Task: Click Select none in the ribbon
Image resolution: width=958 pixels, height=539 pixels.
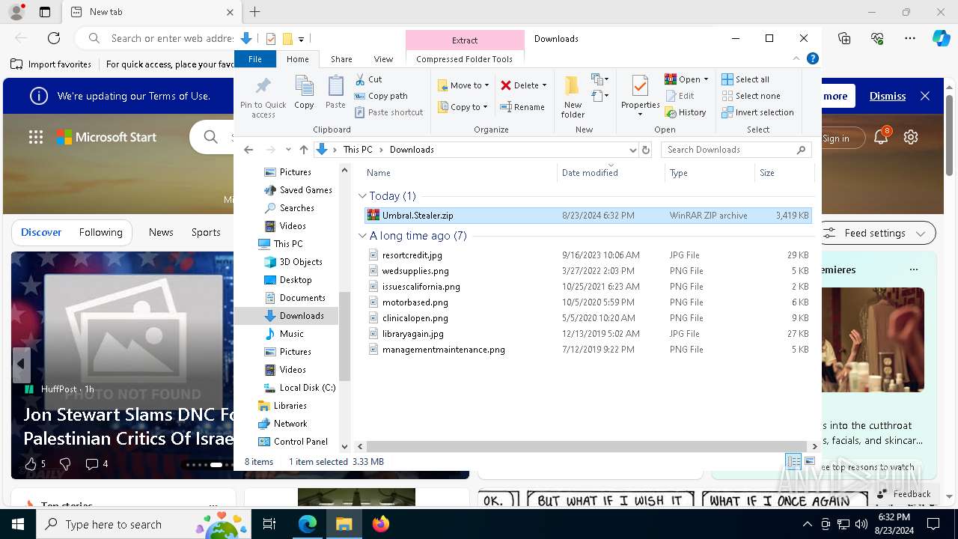Action: [x=751, y=96]
